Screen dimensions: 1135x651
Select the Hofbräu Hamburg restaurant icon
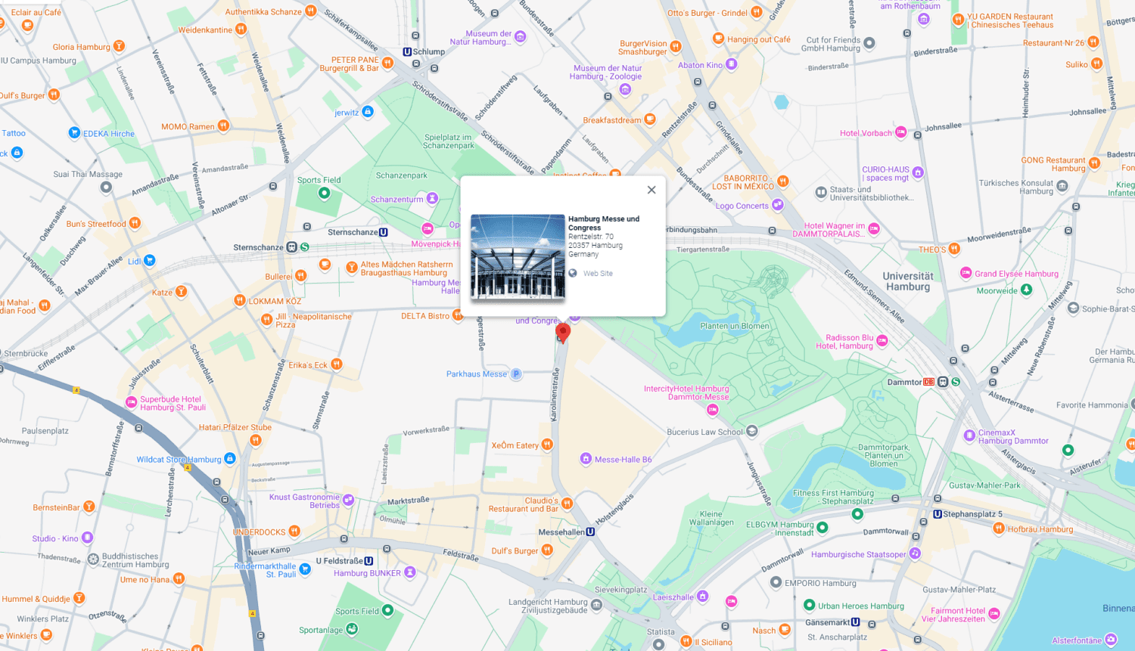pyautogui.click(x=999, y=529)
